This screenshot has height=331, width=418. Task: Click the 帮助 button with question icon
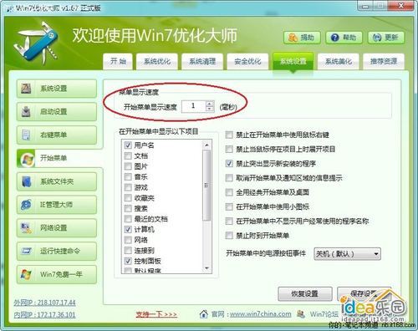click(344, 38)
